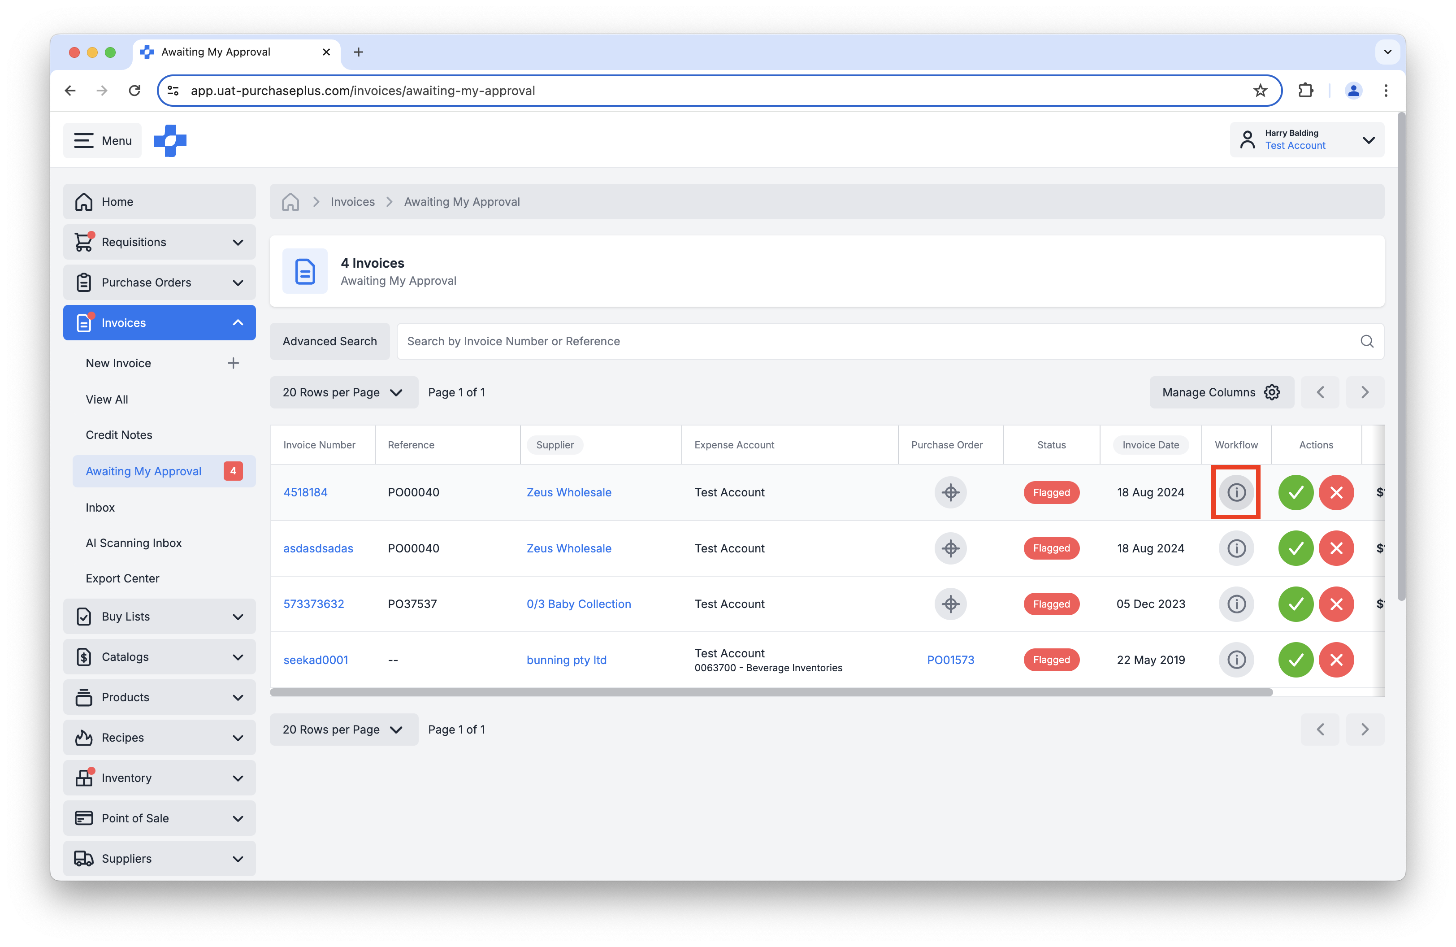Click purchase order match icon for asdasdsadas
The width and height of the screenshot is (1456, 947).
950,548
